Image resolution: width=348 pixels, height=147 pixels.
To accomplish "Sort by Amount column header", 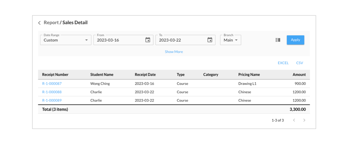I will (299, 75).
